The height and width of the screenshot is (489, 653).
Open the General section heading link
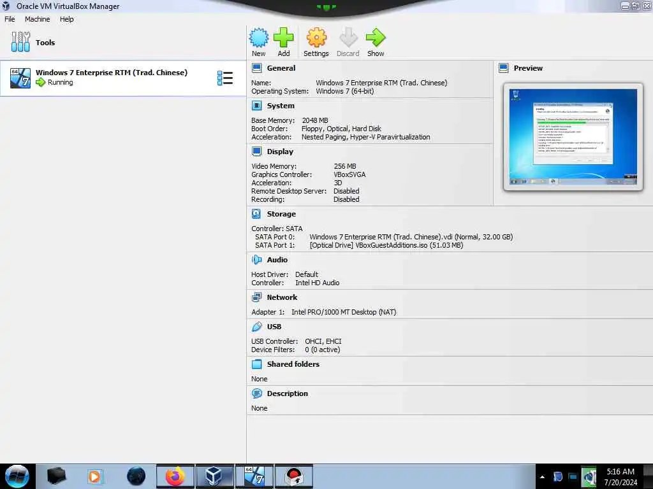click(x=281, y=68)
